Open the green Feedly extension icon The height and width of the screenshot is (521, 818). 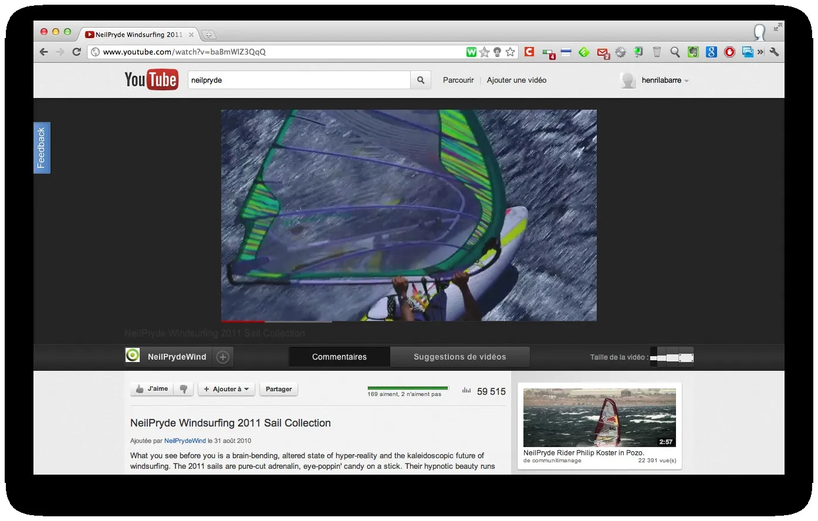[x=584, y=52]
